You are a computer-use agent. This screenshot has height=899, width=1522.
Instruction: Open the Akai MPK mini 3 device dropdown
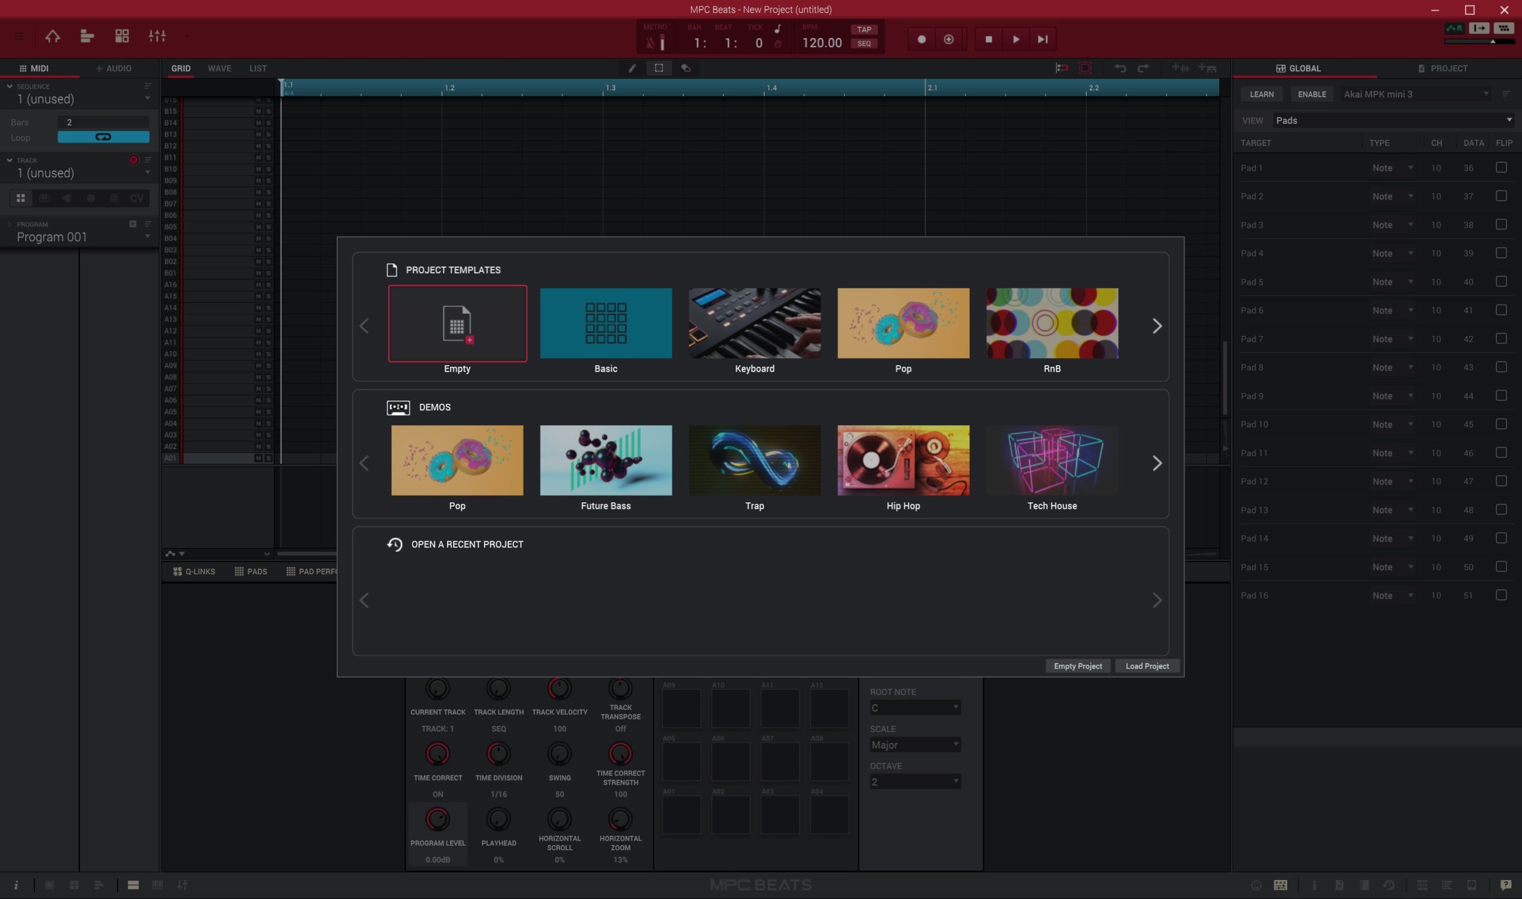[1416, 95]
